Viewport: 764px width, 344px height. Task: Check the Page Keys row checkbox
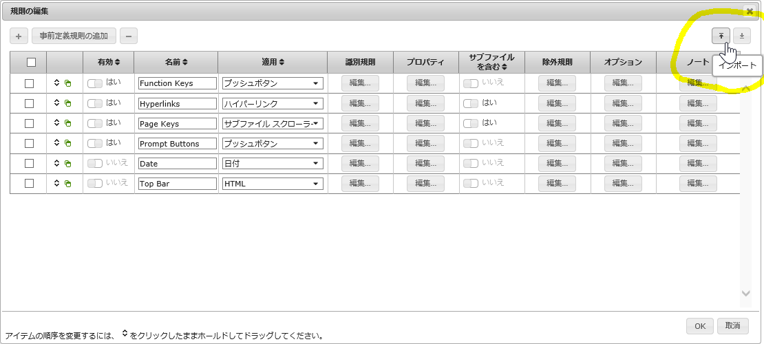29,123
